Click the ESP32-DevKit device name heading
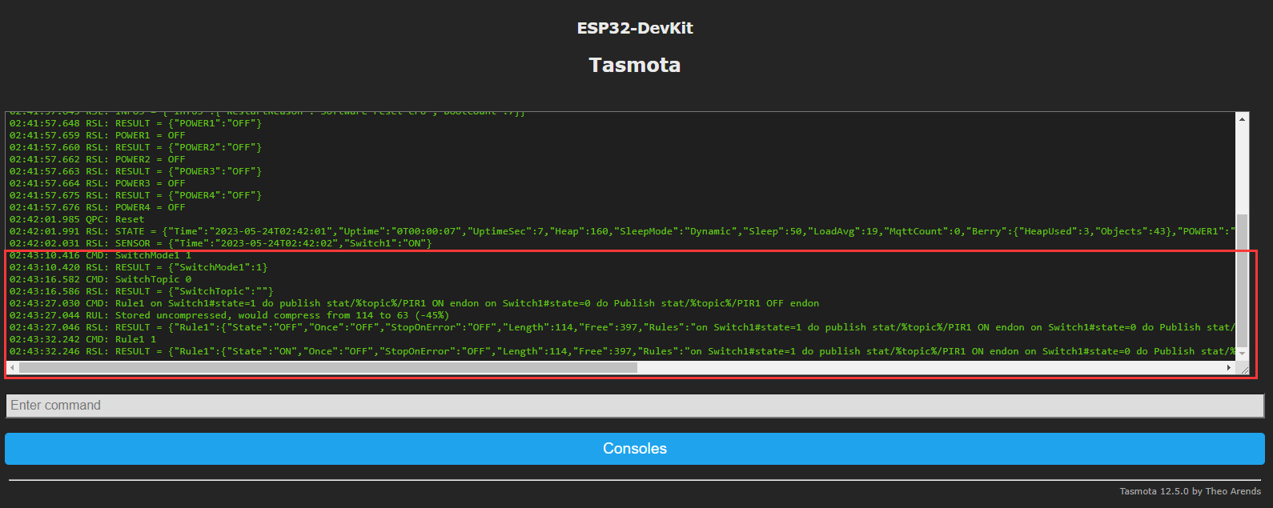The height and width of the screenshot is (508, 1273). coord(635,28)
